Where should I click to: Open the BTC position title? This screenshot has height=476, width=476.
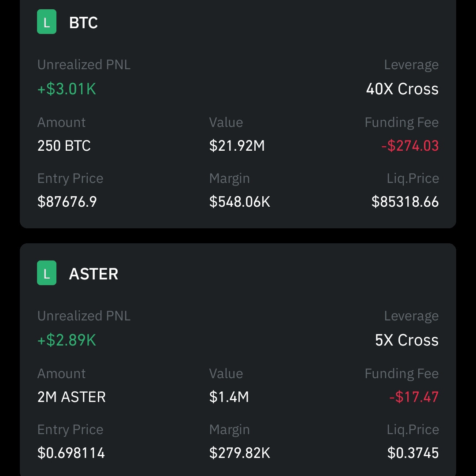[83, 22]
